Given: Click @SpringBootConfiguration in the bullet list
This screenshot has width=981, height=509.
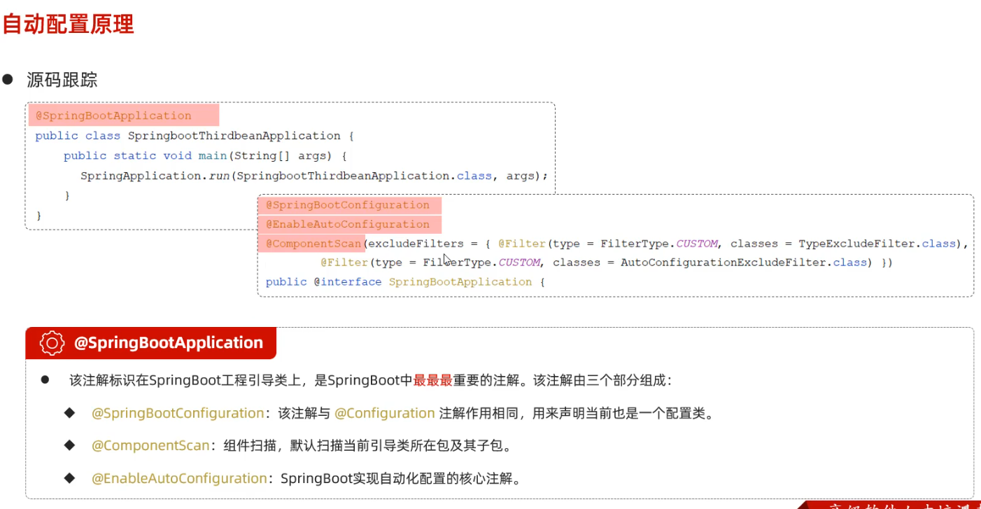Looking at the screenshot, I should 178,413.
